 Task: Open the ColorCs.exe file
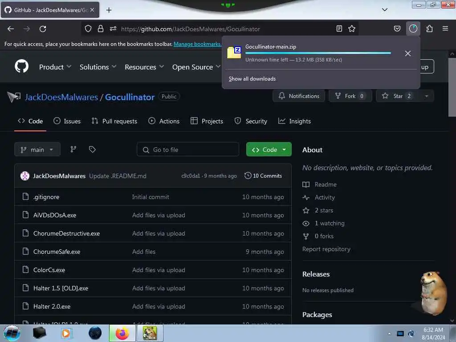pos(49,270)
